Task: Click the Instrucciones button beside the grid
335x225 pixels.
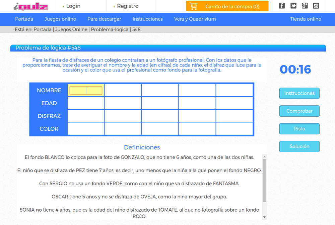Action: pyautogui.click(x=299, y=93)
